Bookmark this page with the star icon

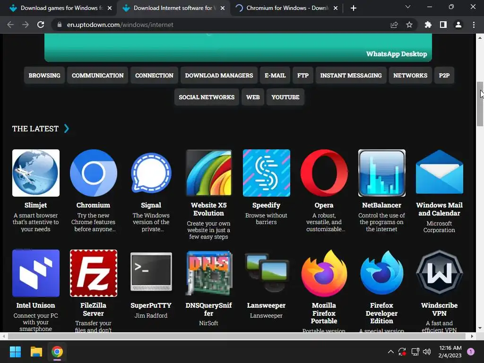pos(409,25)
